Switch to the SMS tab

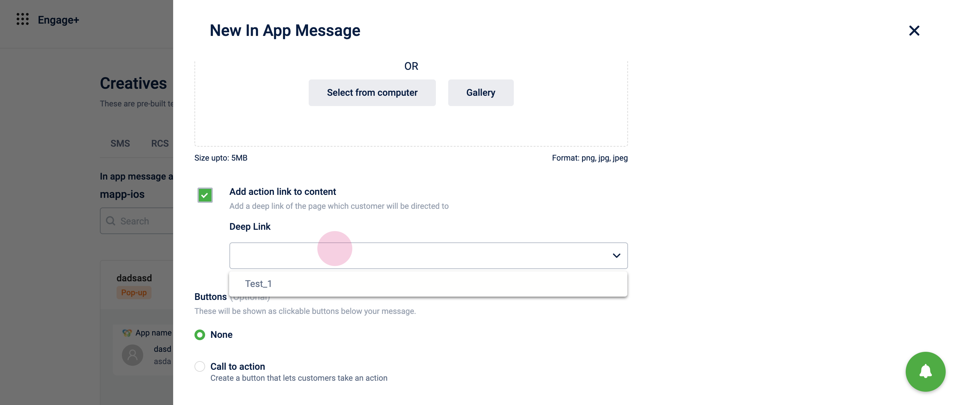point(120,144)
